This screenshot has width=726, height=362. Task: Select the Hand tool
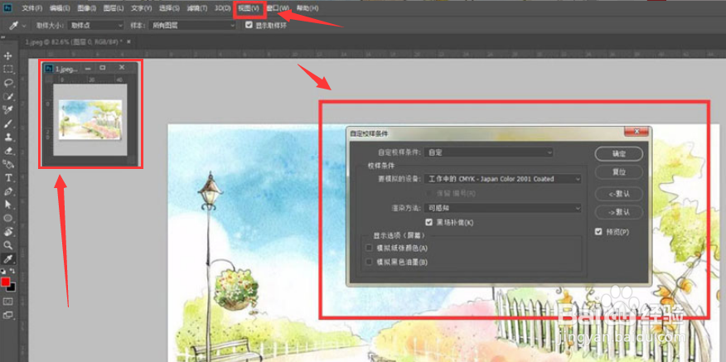coord(7,231)
